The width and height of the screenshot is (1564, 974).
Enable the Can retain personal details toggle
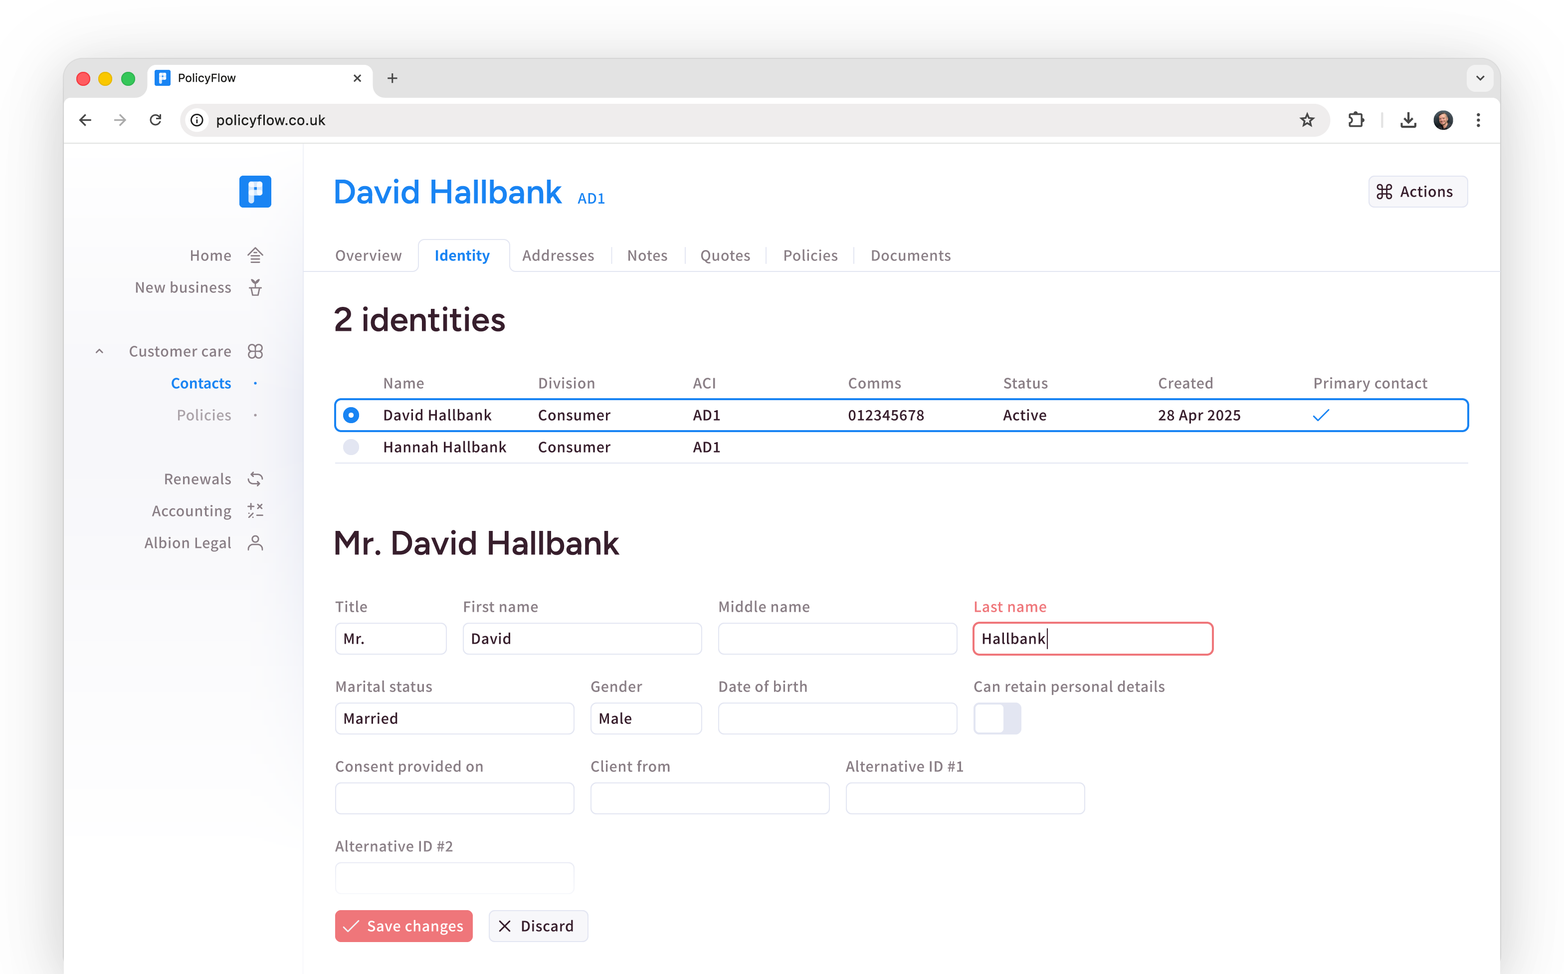tap(997, 718)
